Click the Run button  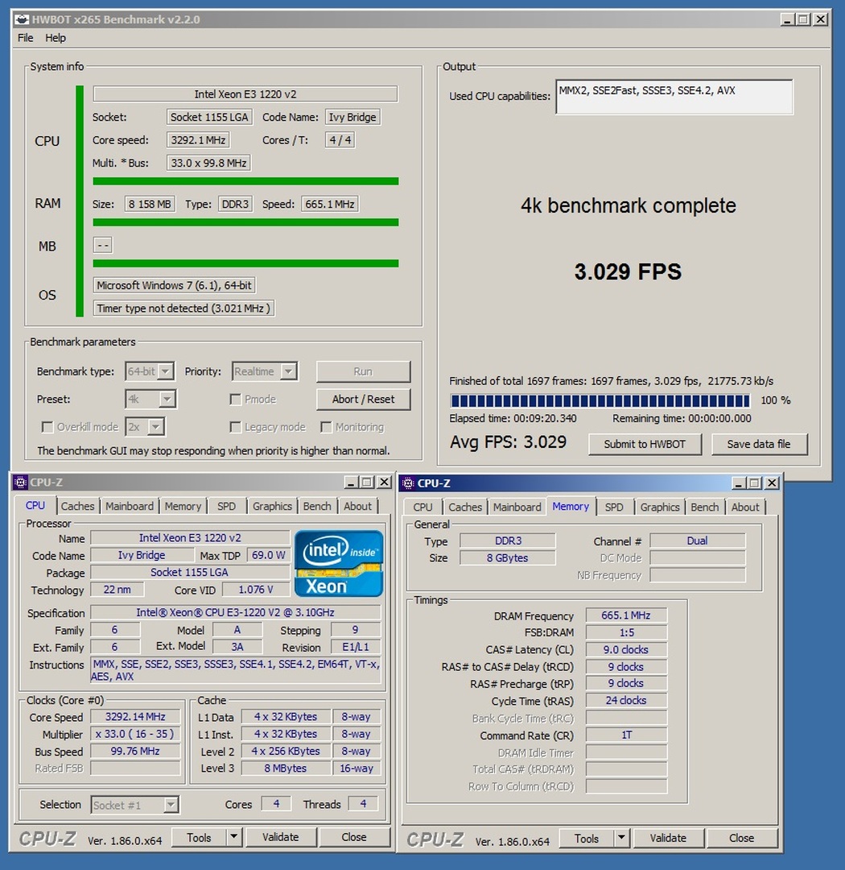click(363, 371)
